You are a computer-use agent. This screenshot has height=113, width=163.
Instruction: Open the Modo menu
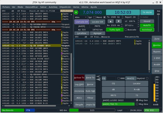[x=20, y=7]
